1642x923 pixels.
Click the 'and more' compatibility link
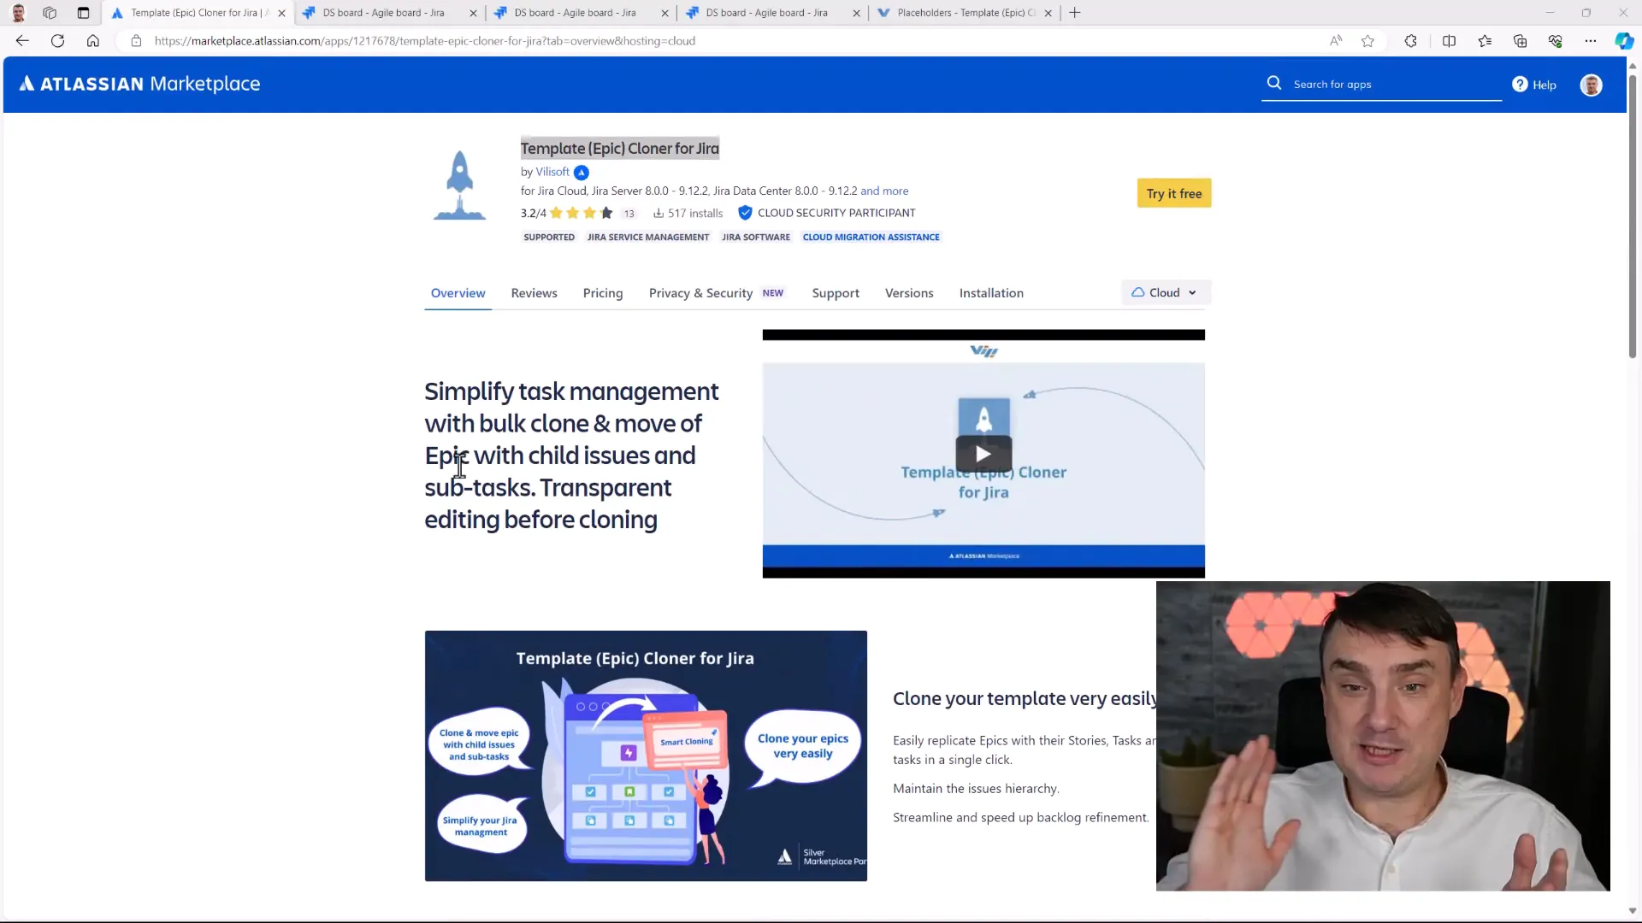[884, 191]
